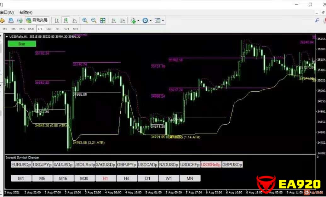Viewport: 326px width, 197px height.
Task: Toggle the AutoTrading (自动交易) button
Action: pos(37,20)
